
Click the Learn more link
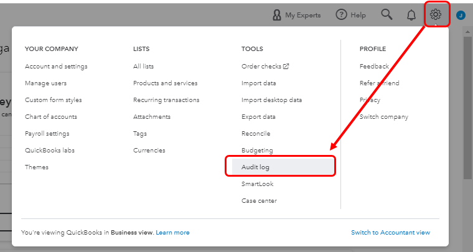tap(173, 232)
